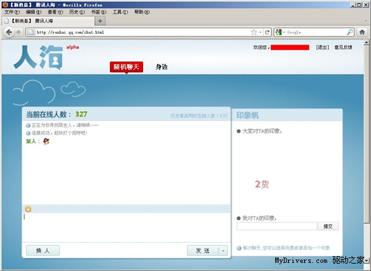371x271 pixels.
Task: Click the Renhai logo
Action: (38, 57)
